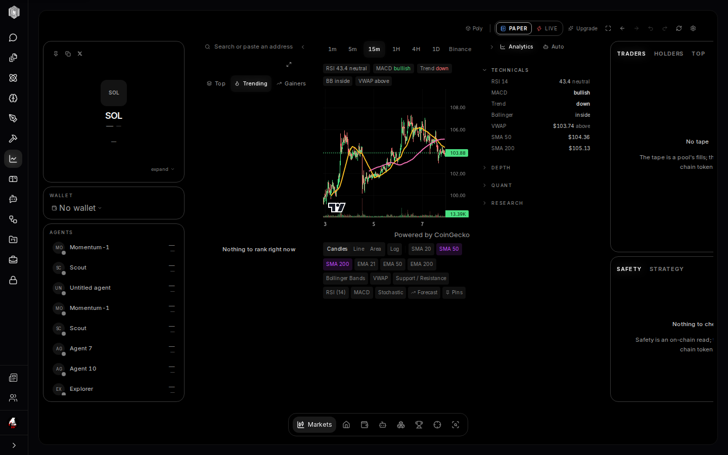Screen dimensions: 728x455
Task: Switch trading mode to LIVE
Action: click(x=547, y=28)
